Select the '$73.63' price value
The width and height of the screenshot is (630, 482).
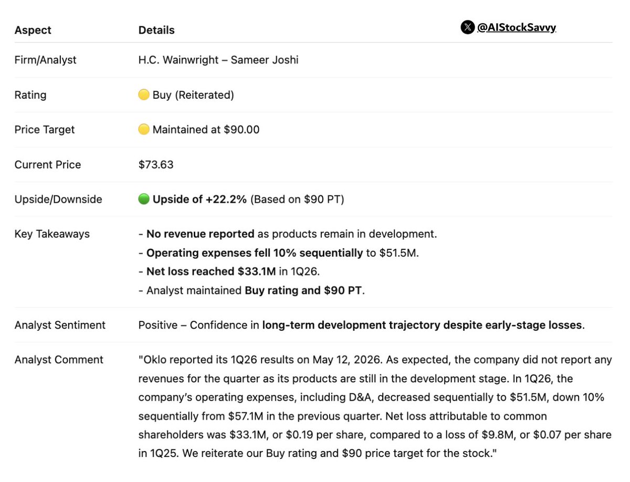156,165
